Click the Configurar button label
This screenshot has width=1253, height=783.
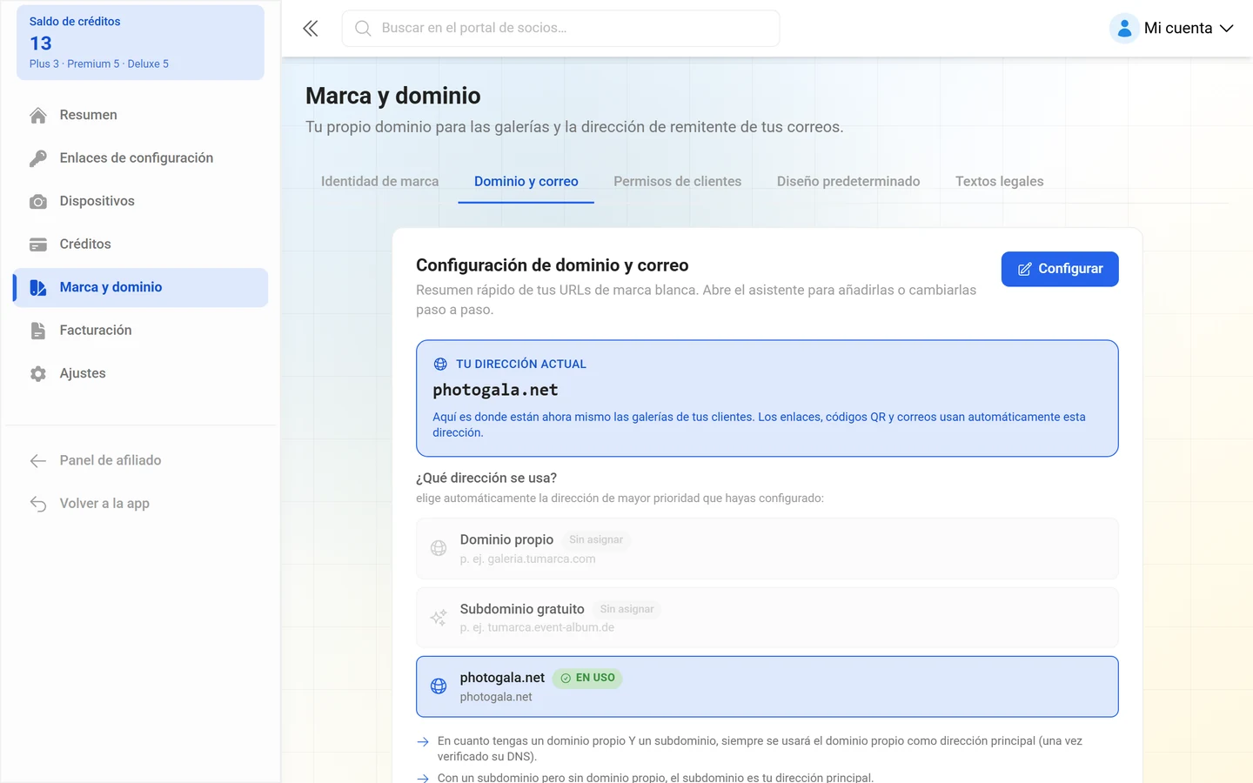(1070, 269)
